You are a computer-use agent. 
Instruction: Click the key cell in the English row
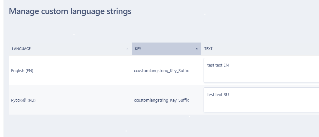point(161,70)
